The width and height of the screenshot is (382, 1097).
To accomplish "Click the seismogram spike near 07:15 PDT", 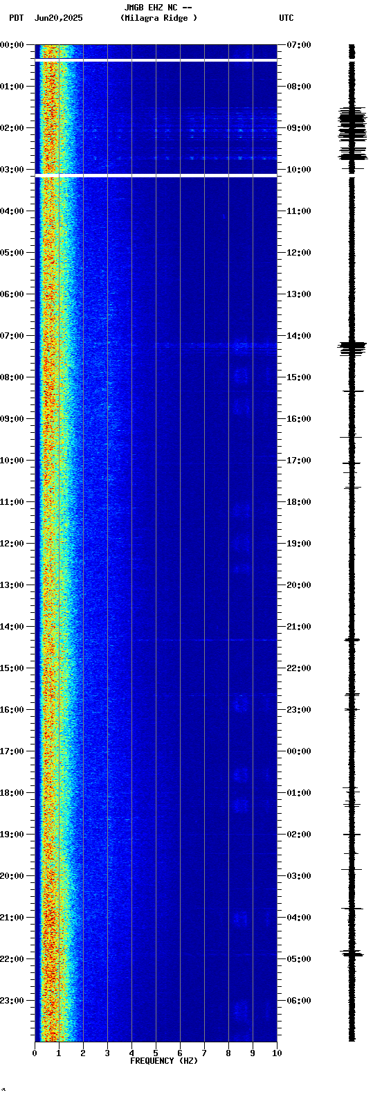I will (352, 348).
